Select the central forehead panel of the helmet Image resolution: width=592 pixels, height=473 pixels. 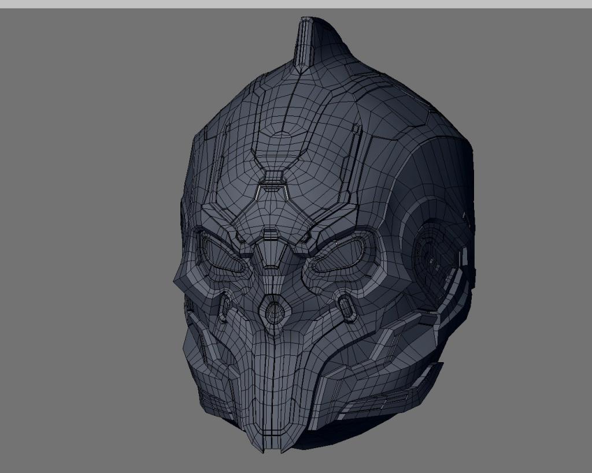pyautogui.click(x=282, y=151)
